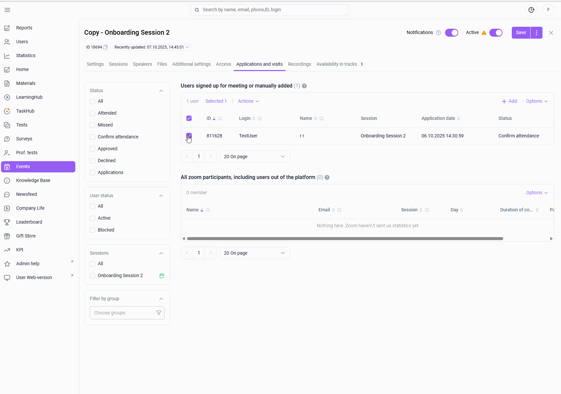Open the three-dot menu beside Save

[x=537, y=33]
